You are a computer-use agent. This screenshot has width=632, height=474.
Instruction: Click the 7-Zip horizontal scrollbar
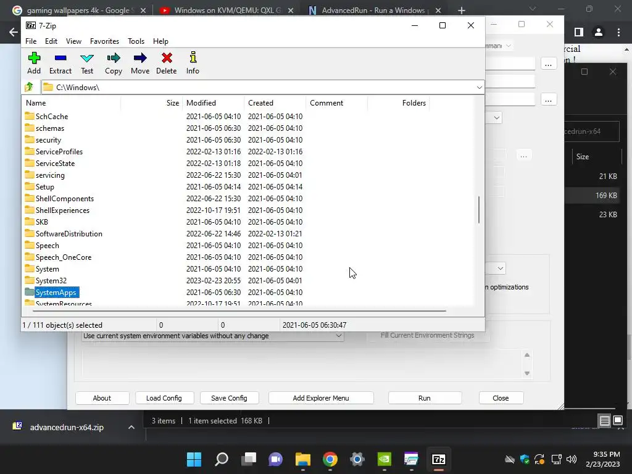pos(239,311)
